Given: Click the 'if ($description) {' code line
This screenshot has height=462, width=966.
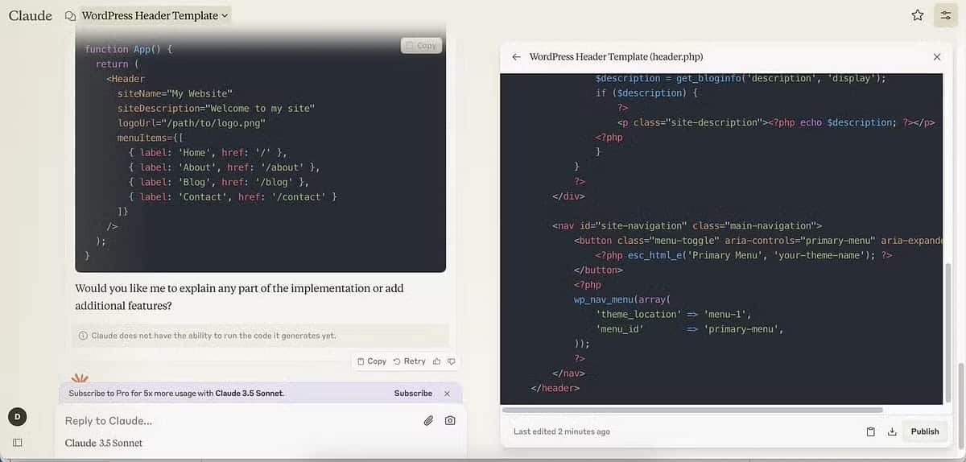Looking at the screenshot, I should (x=646, y=93).
